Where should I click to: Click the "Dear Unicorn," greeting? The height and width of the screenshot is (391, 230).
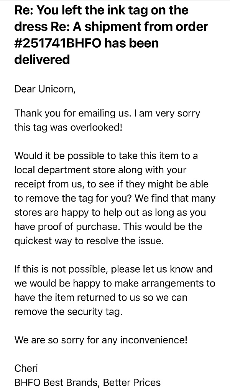coord(45,89)
